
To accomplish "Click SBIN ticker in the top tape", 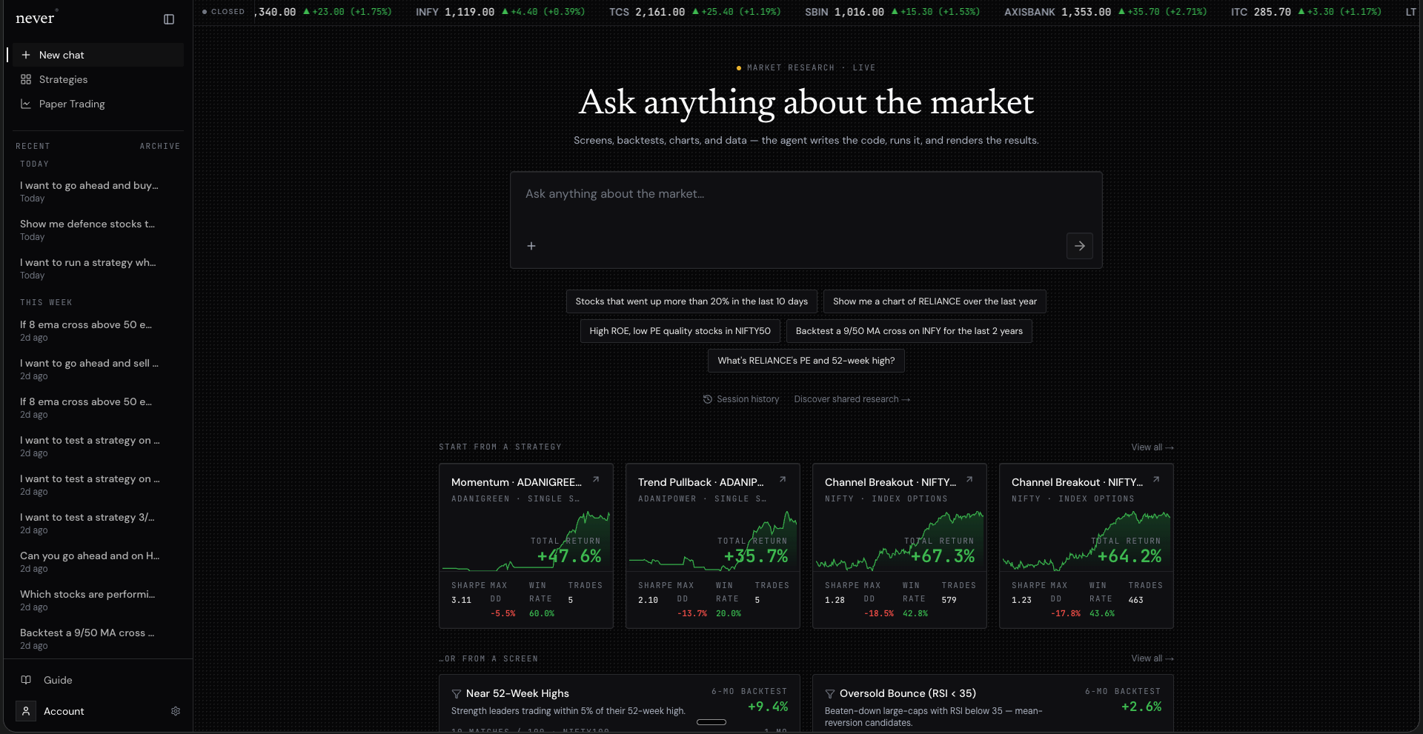I will [892, 12].
